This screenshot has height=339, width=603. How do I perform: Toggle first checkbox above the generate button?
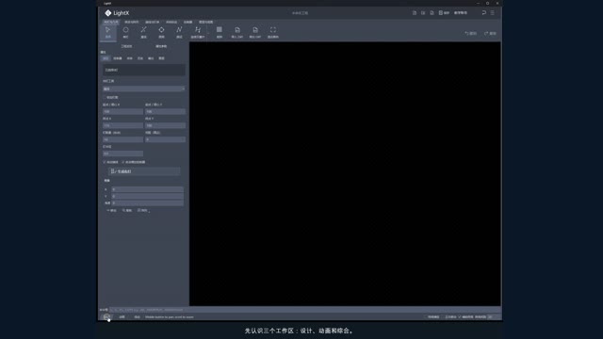105,162
